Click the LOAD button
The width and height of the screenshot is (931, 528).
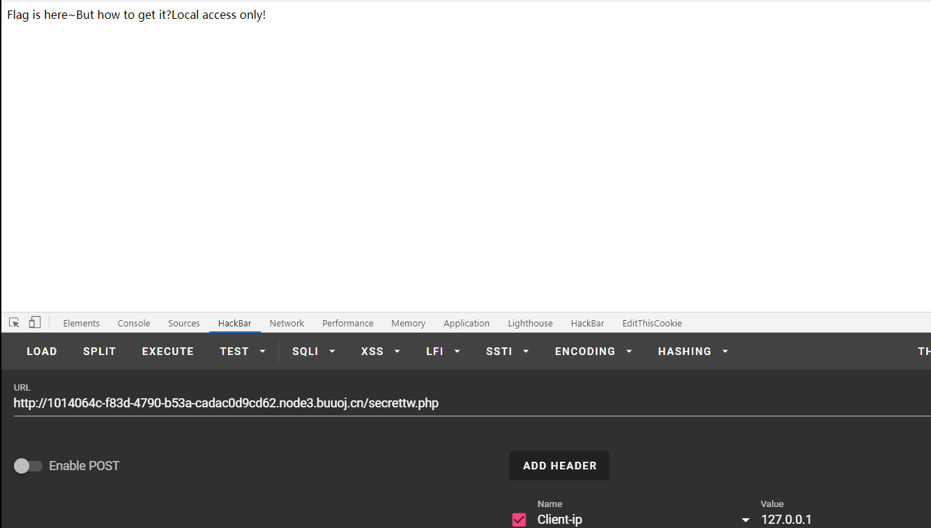click(x=42, y=352)
